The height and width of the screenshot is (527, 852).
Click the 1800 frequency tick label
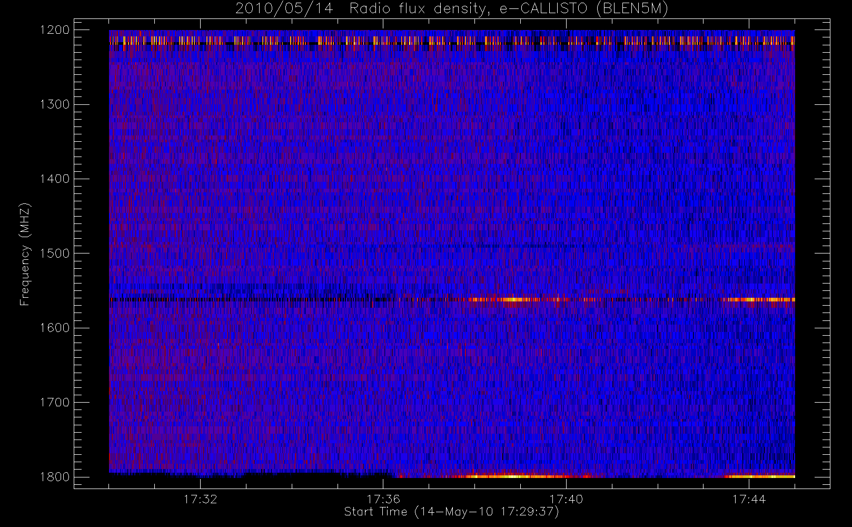tap(55, 477)
